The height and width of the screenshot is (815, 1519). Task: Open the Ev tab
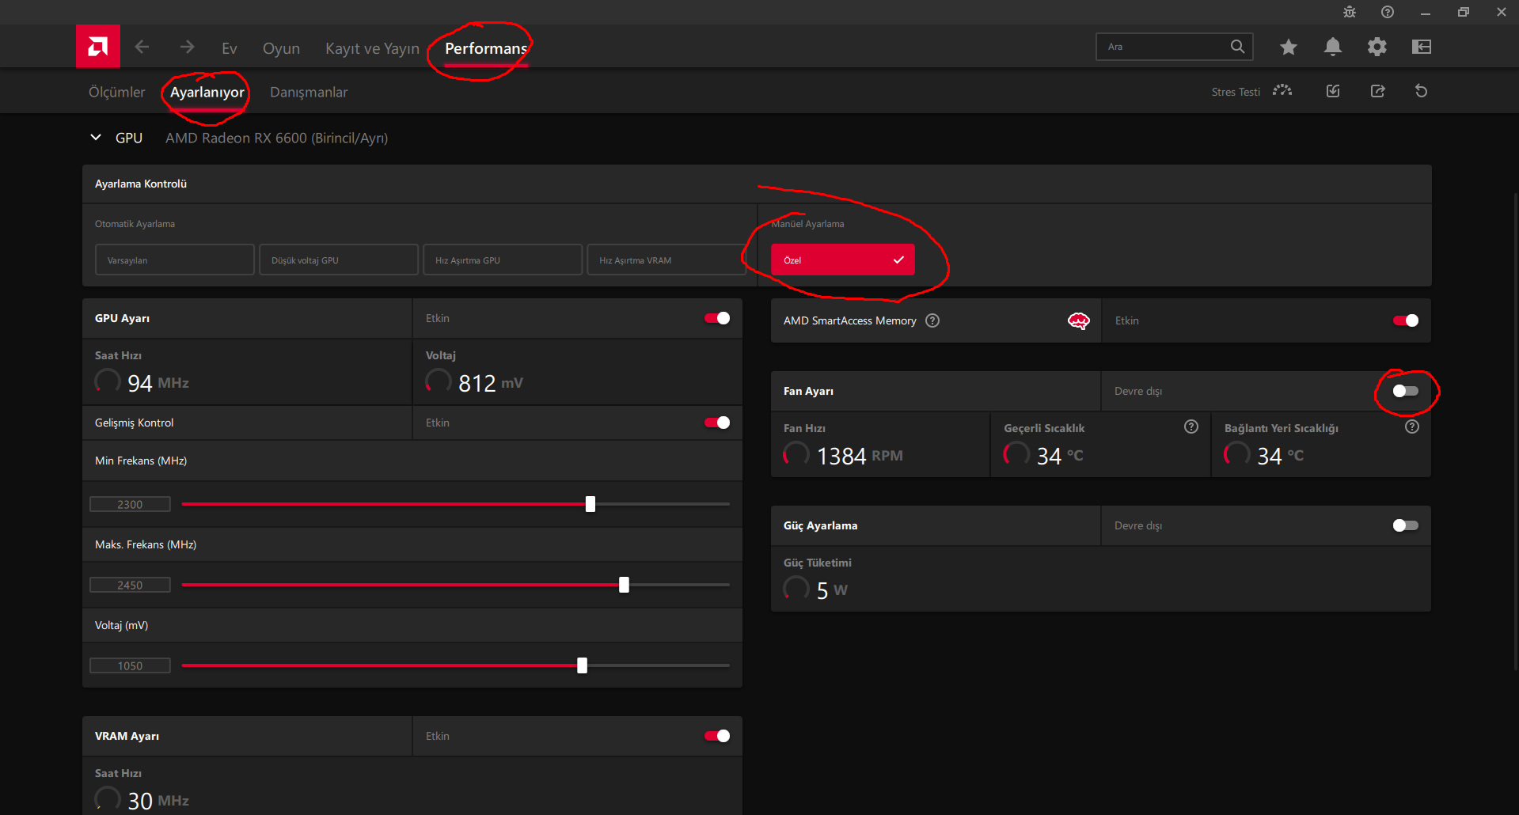pos(230,48)
